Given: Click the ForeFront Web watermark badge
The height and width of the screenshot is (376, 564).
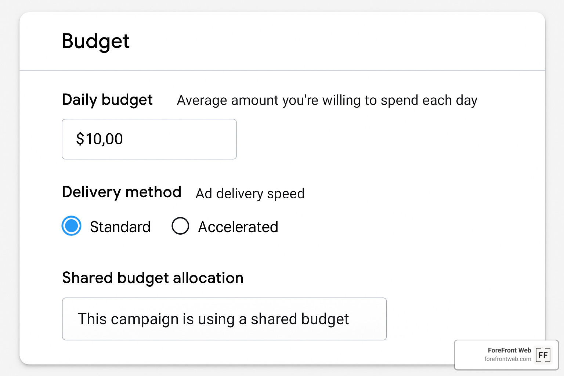Looking at the screenshot, I should tap(506, 355).
